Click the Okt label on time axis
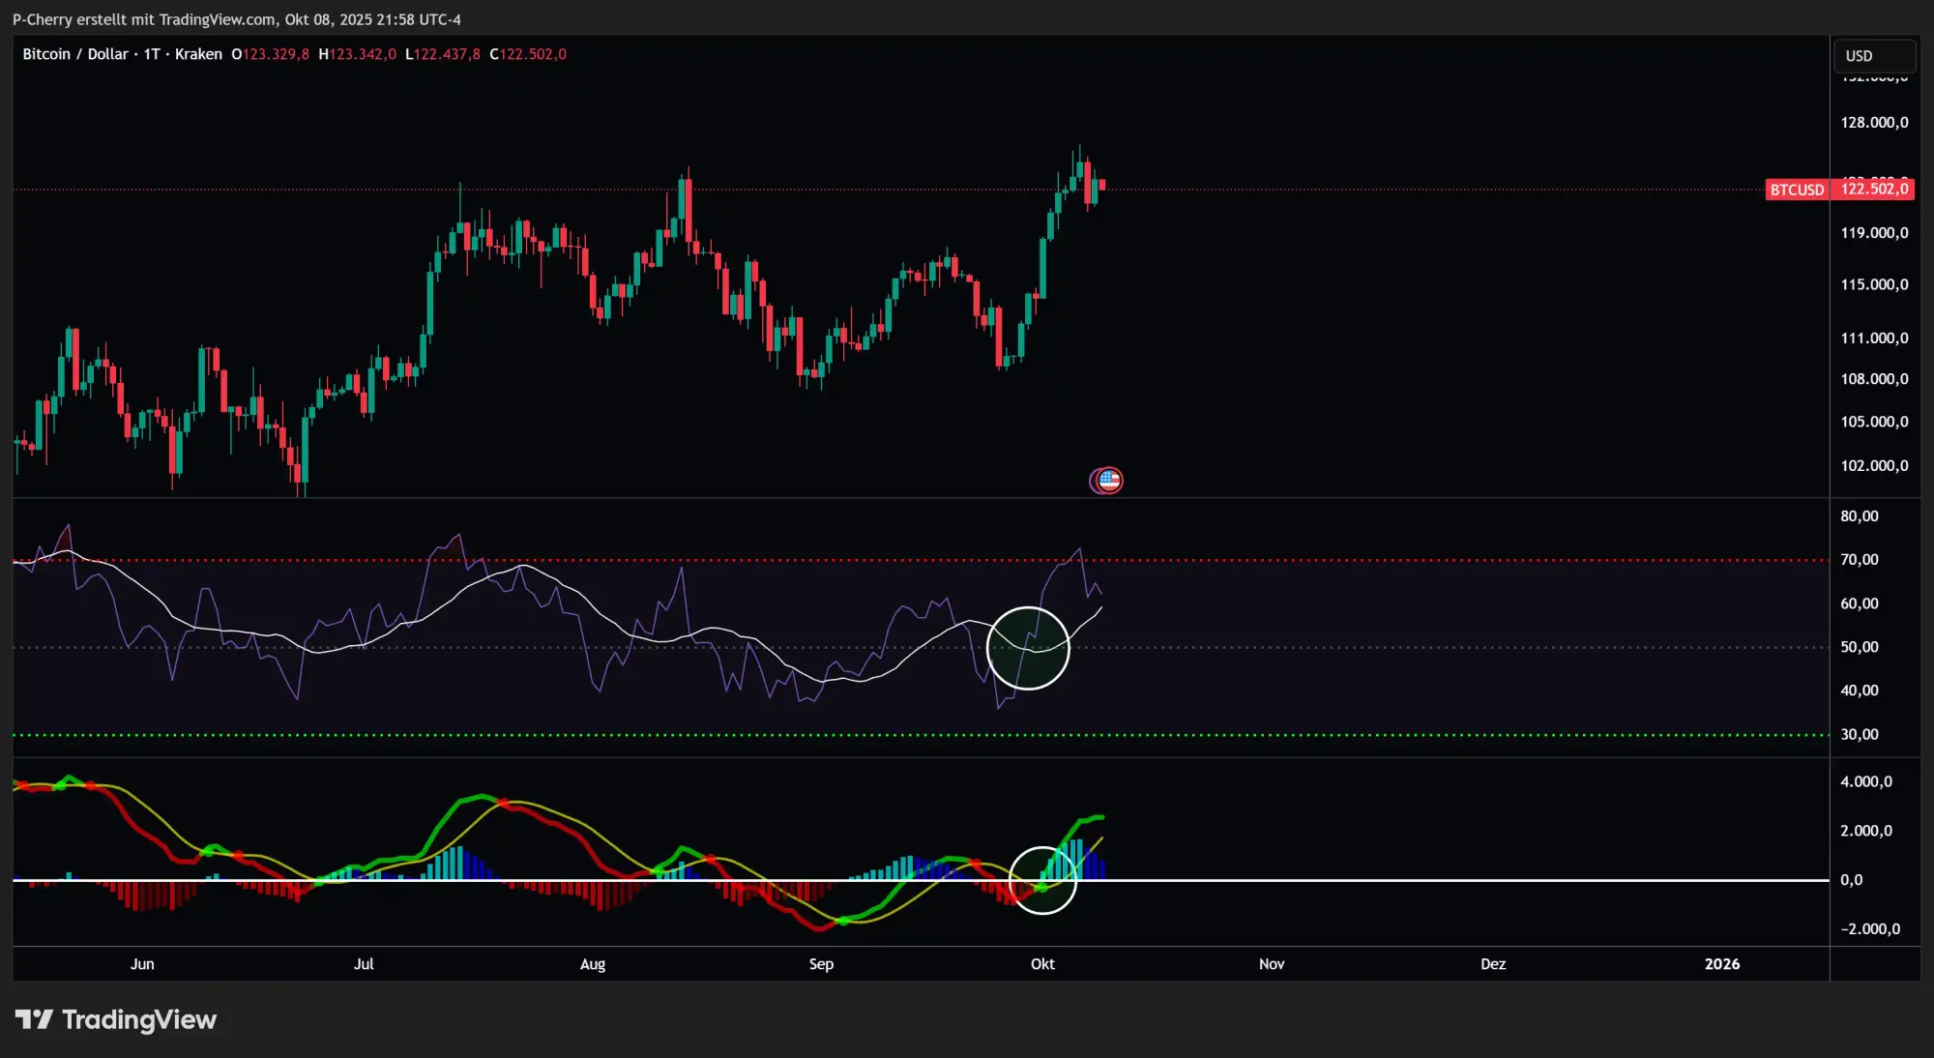 click(x=1042, y=964)
